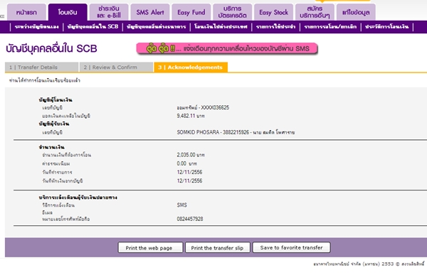The height and width of the screenshot is (280, 427).
Task: Click the fee value 0.00 บาท
Action: (x=186, y=163)
